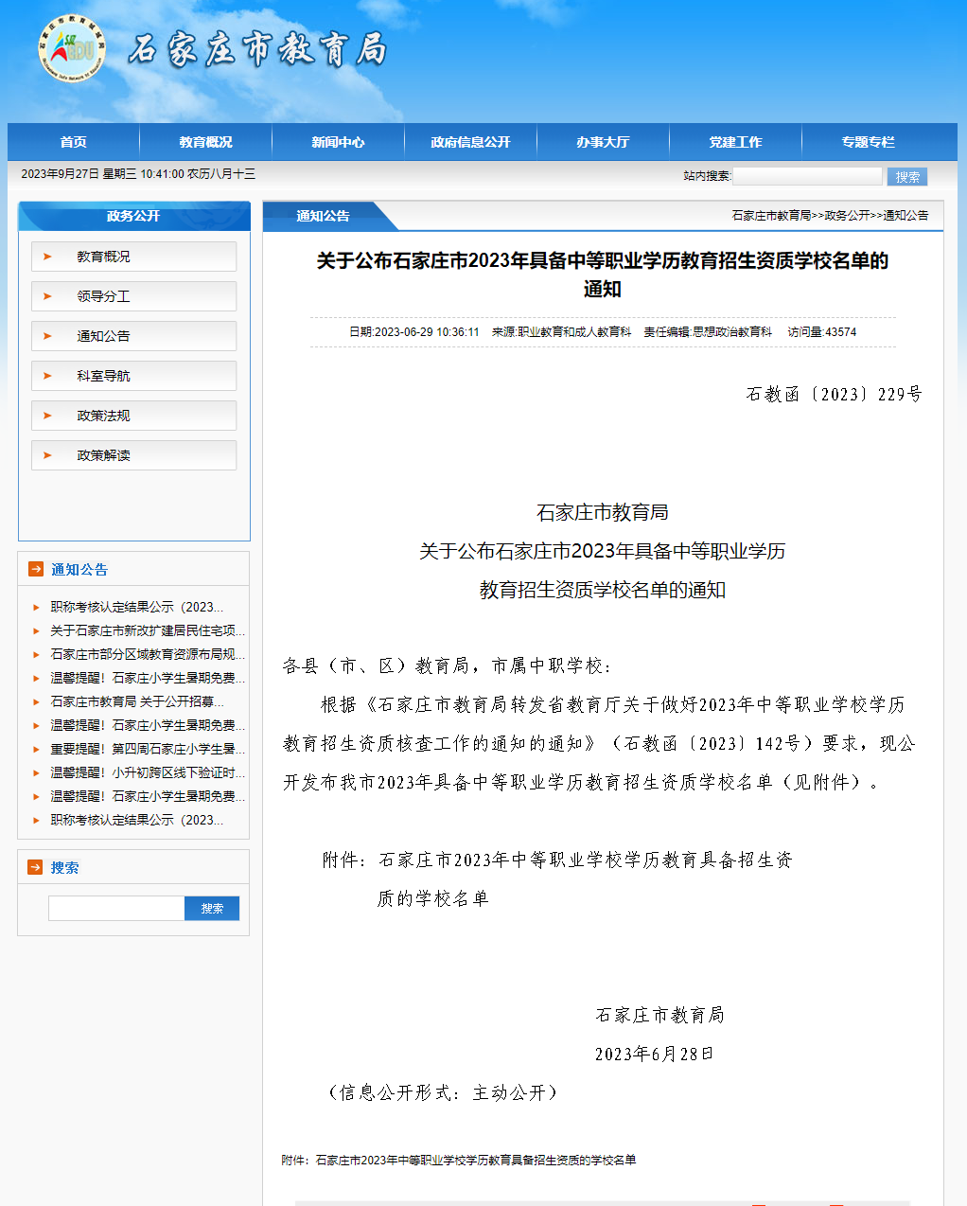The width and height of the screenshot is (967, 1206).
Task: Select 专题专栏 in the navigation bar
Action: pos(869,142)
